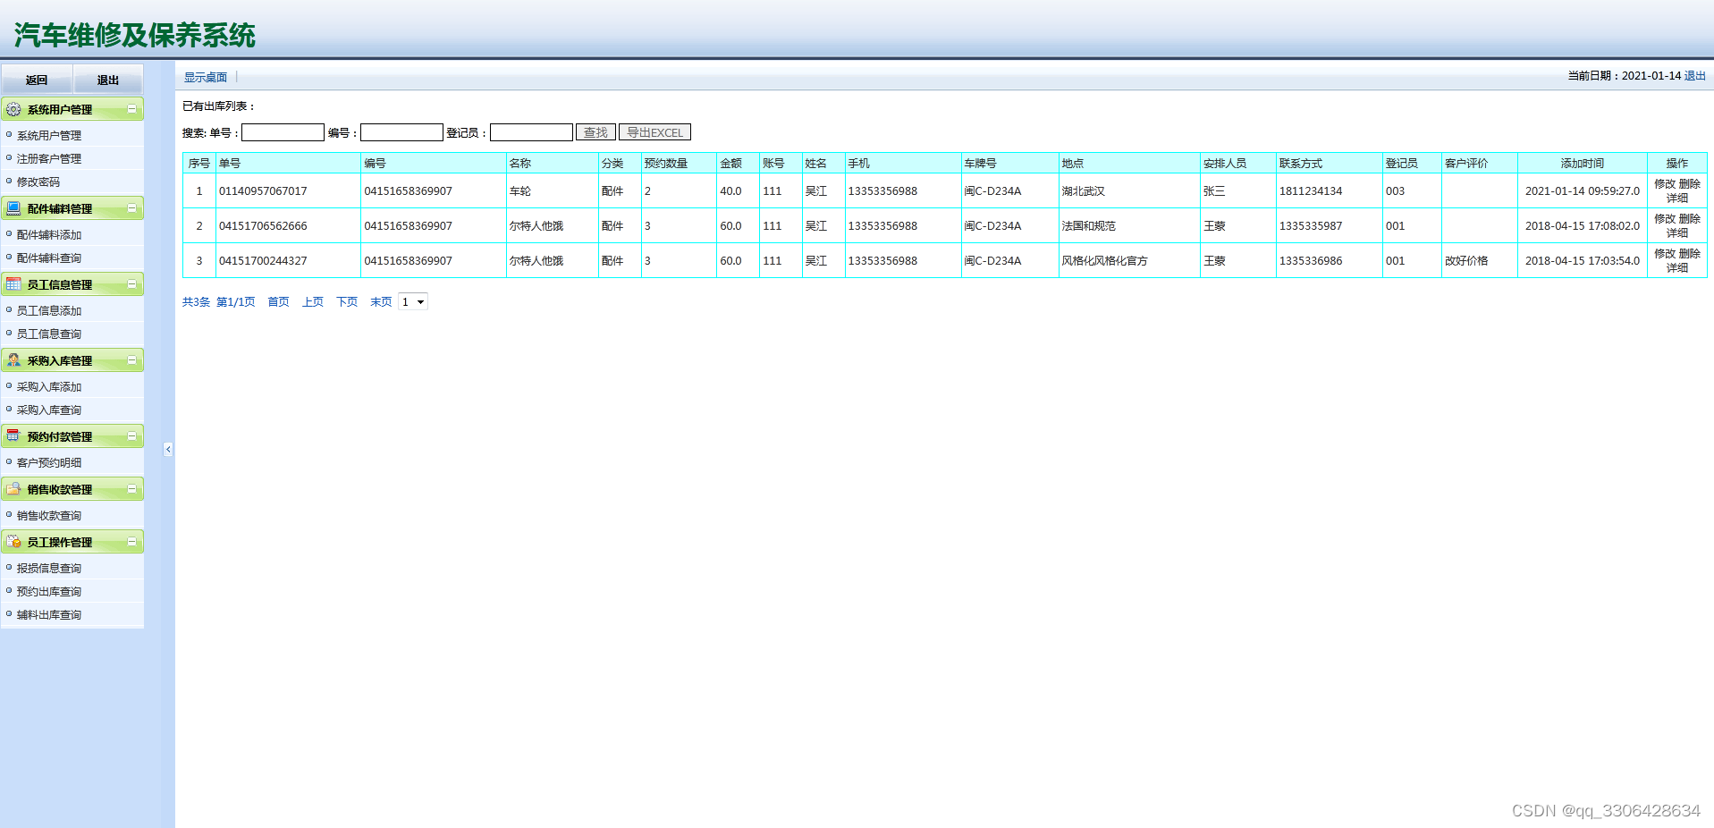Open 预约出库查询 in the sidebar
The image size is (1714, 828).
coord(49,592)
